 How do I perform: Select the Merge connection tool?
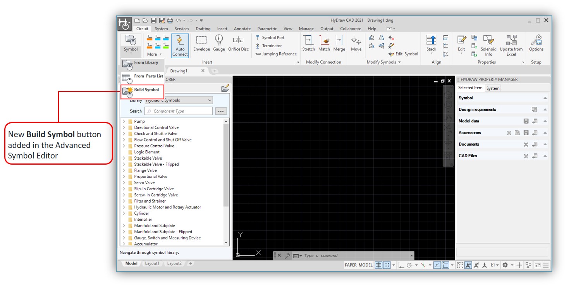pos(339,43)
